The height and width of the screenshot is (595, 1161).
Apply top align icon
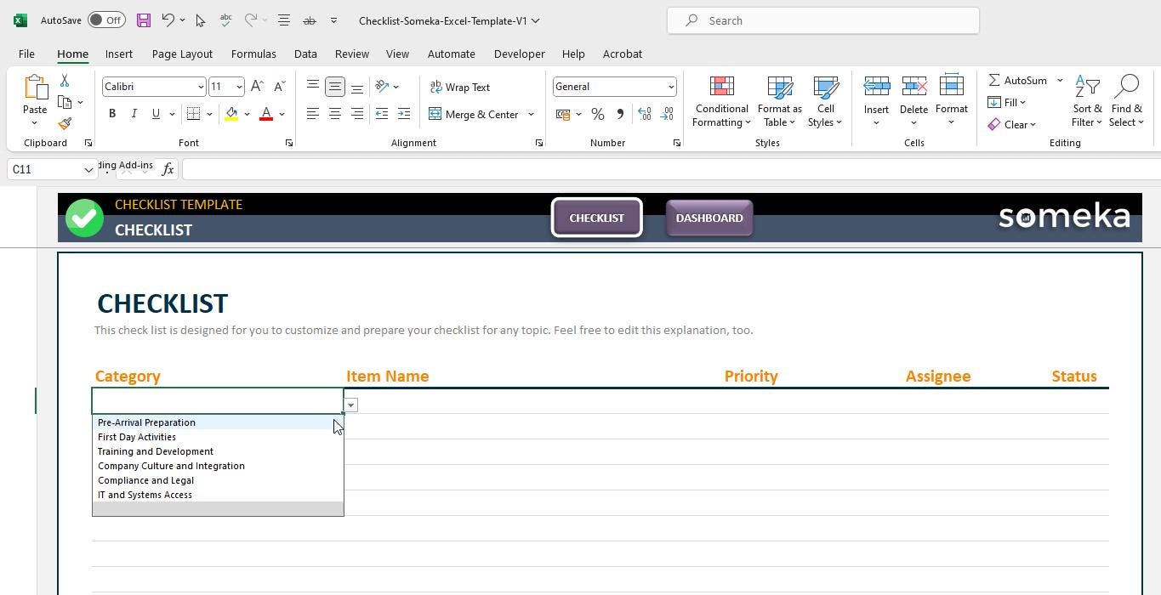(313, 87)
